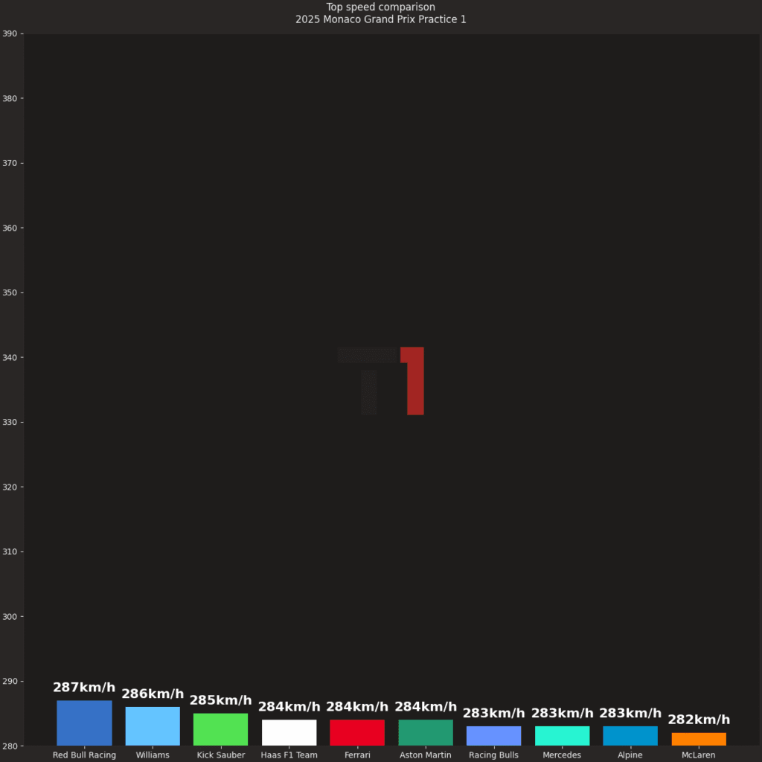
Task: Click the 283km/h label above Alpine
Action: pos(630,713)
